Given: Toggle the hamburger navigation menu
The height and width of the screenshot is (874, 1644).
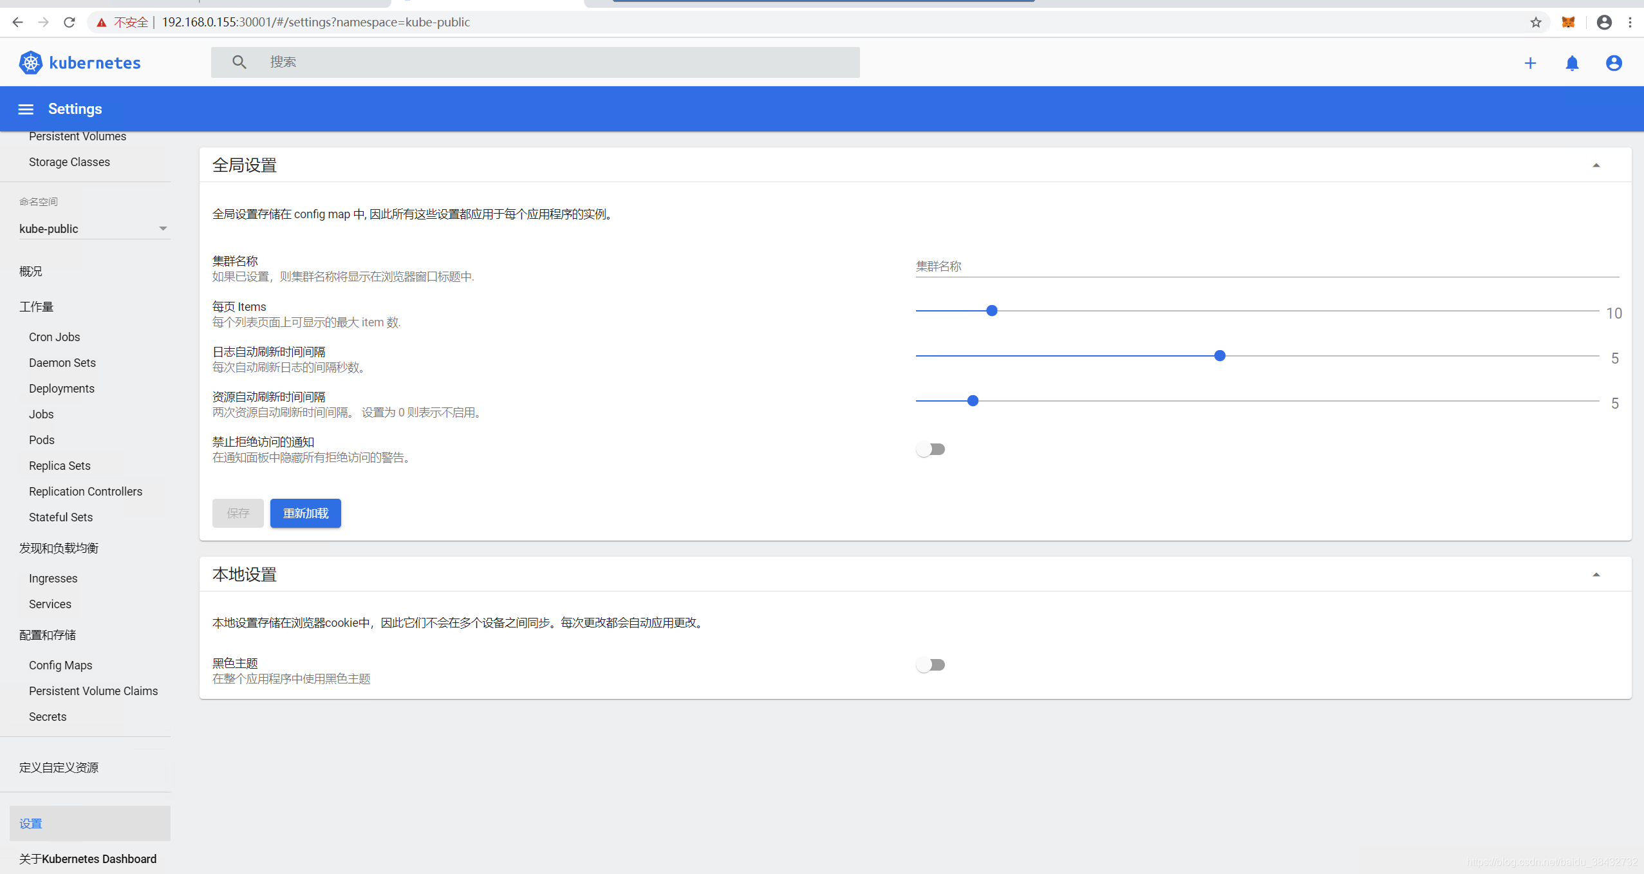Looking at the screenshot, I should (x=26, y=109).
